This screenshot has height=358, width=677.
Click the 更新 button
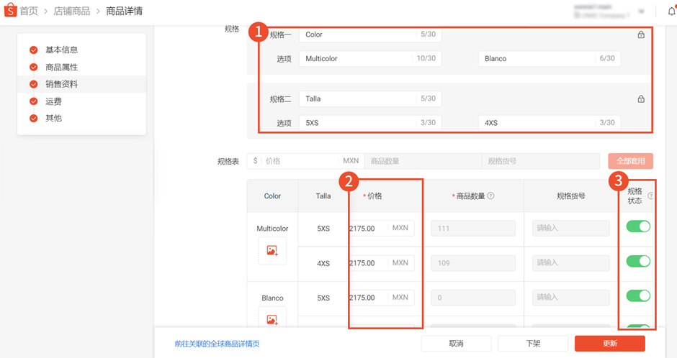coord(609,344)
